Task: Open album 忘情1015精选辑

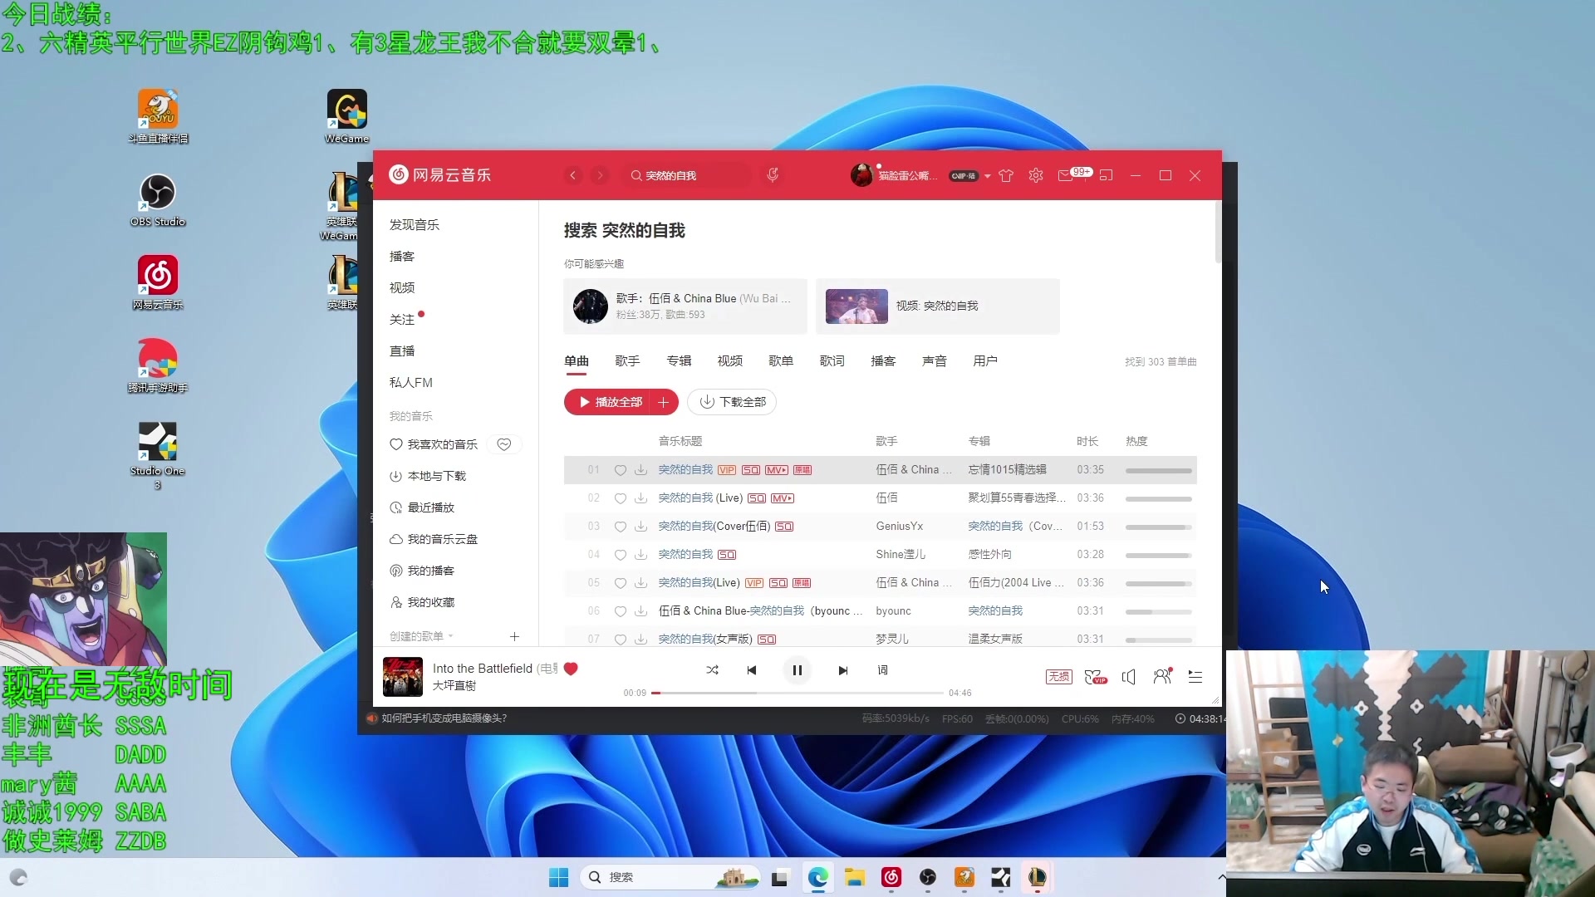Action: tap(1007, 470)
